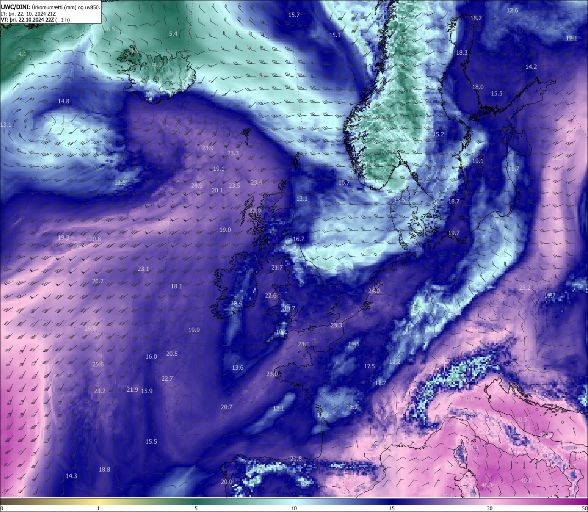Click the '22.6' value over Wales
This screenshot has width=588, height=512.
coord(271,295)
